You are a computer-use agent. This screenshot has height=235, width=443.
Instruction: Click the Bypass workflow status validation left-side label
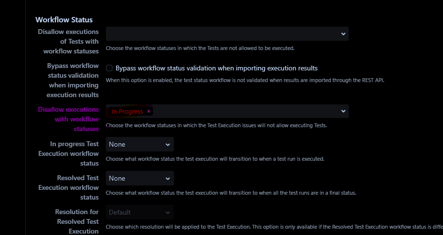72,80
